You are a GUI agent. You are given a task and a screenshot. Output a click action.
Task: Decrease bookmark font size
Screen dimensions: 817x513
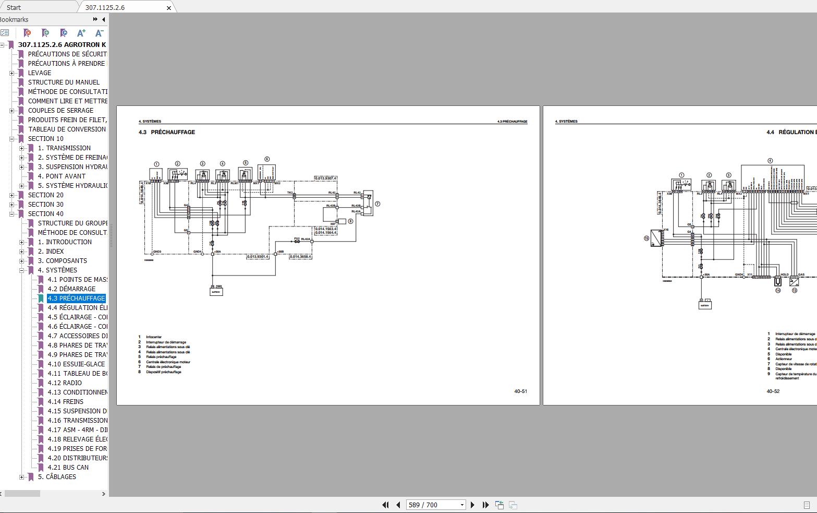pos(99,33)
